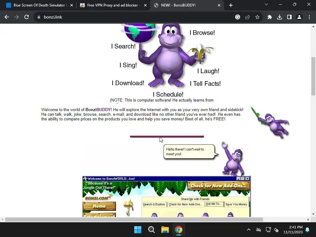This screenshot has width=316, height=237.
Task: Open tab search chevron
Action: 266,4
